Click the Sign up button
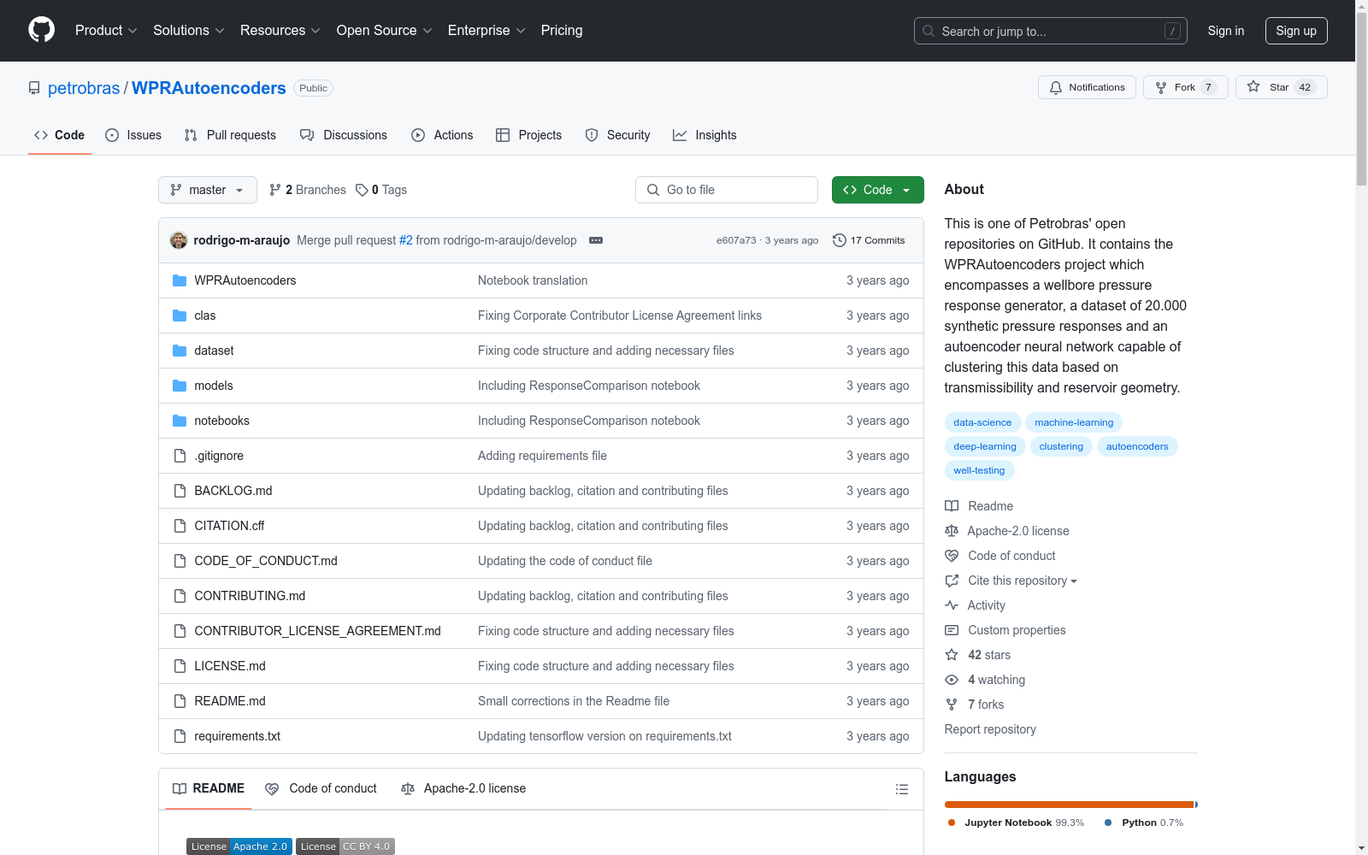This screenshot has height=855, width=1368. point(1296,31)
